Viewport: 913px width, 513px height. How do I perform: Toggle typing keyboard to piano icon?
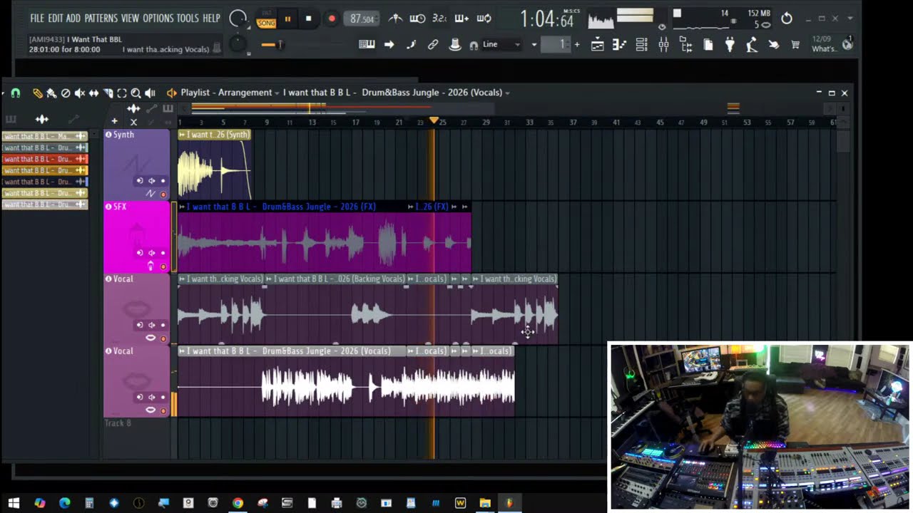(x=367, y=45)
